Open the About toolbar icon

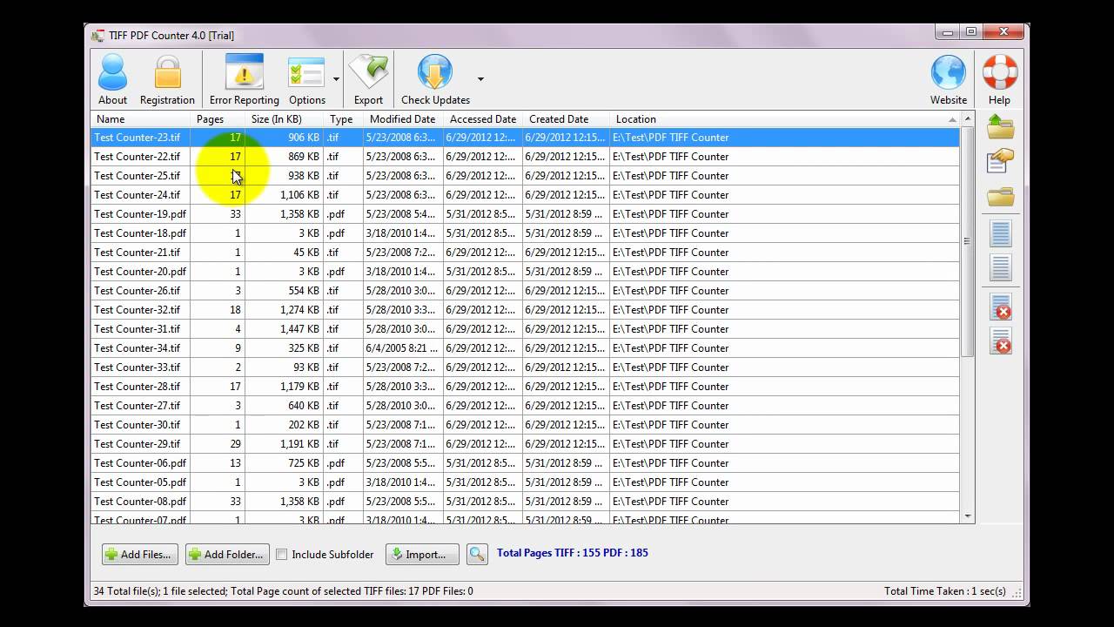[x=112, y=79]
